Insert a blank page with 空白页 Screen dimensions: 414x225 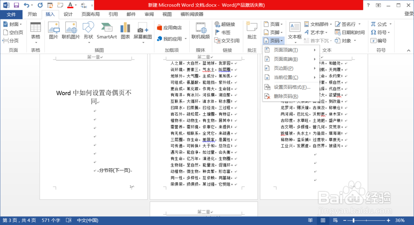coord(13,32)
